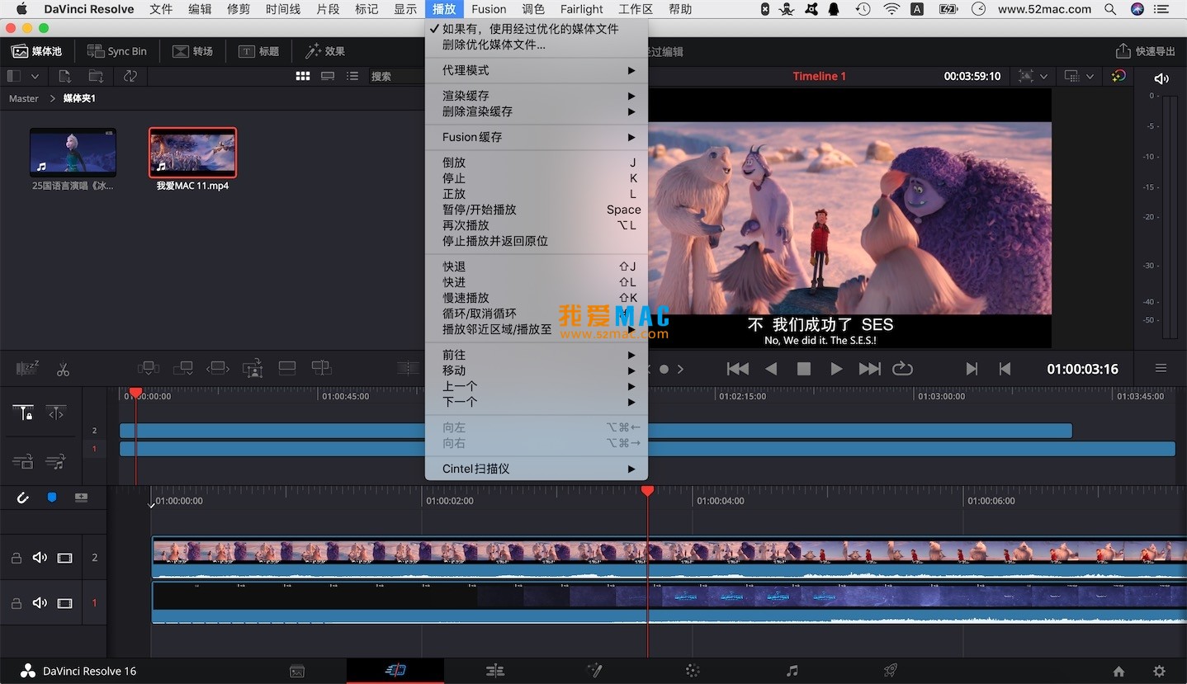Click the import media folder icon

tap(97, 76)
